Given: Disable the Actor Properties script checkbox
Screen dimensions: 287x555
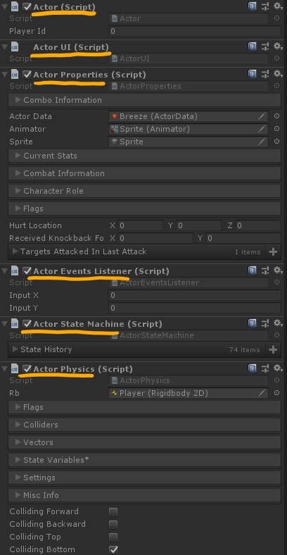Looking at the screenshot, I should pyautogui.click(x=27, y=75).
